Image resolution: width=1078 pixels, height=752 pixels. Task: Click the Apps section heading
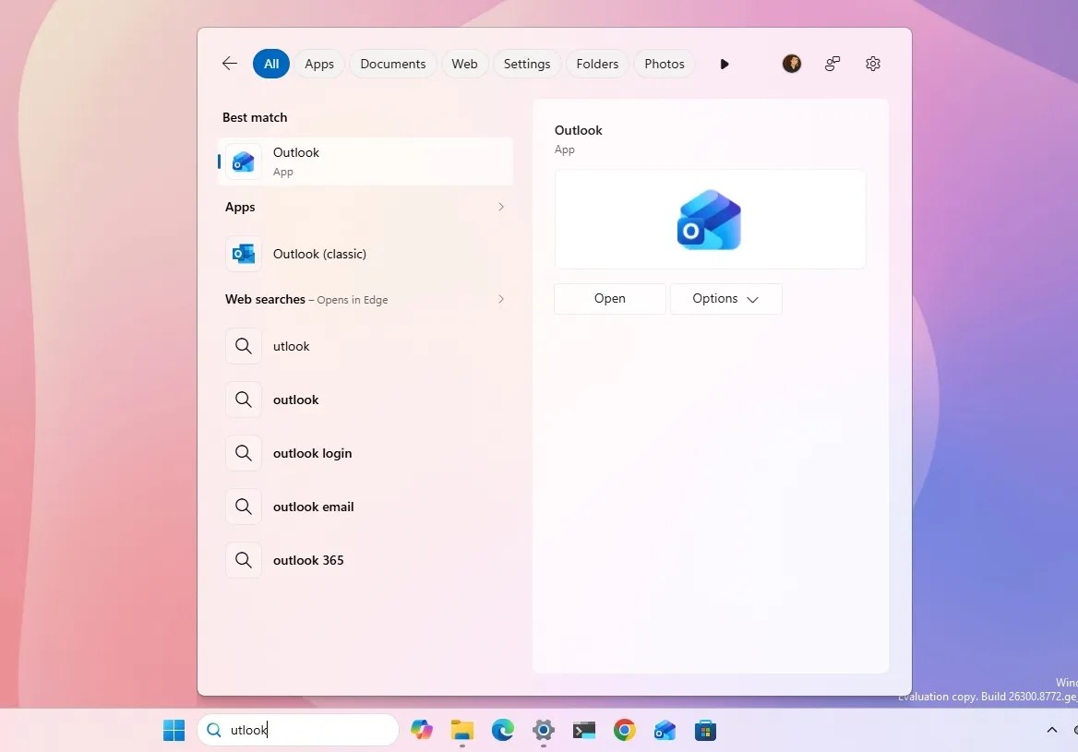click(x=240, y=207)
